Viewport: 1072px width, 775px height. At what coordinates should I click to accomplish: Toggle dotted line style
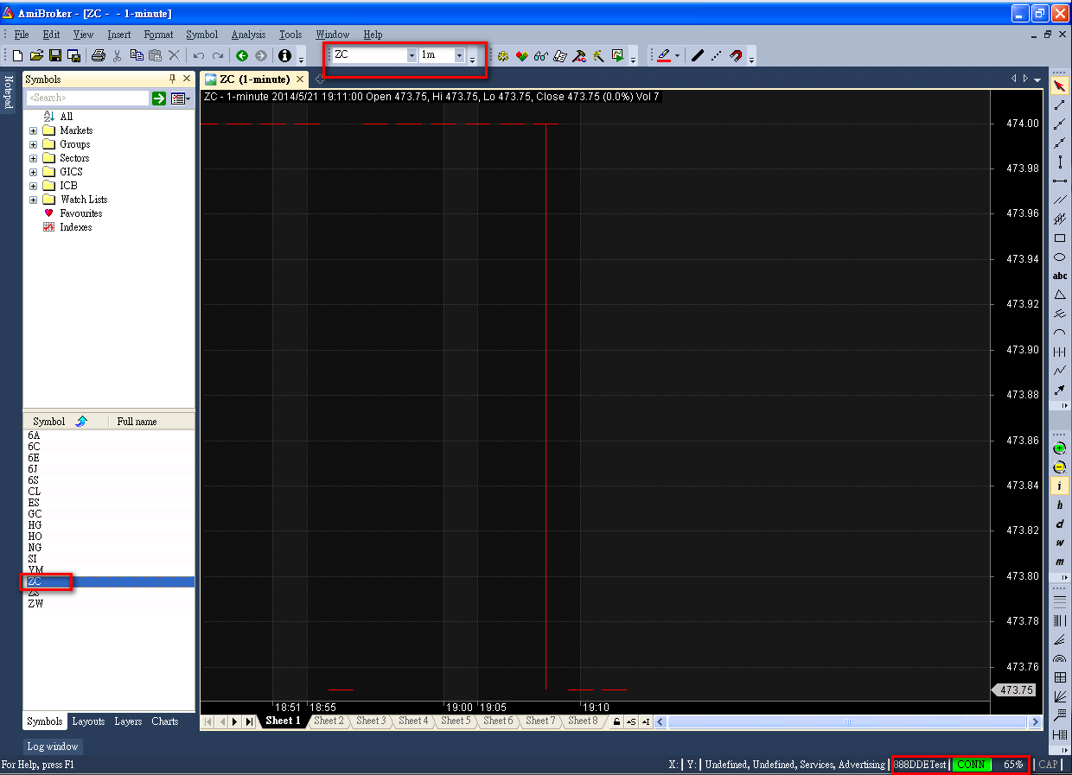[x=717, y=55]
